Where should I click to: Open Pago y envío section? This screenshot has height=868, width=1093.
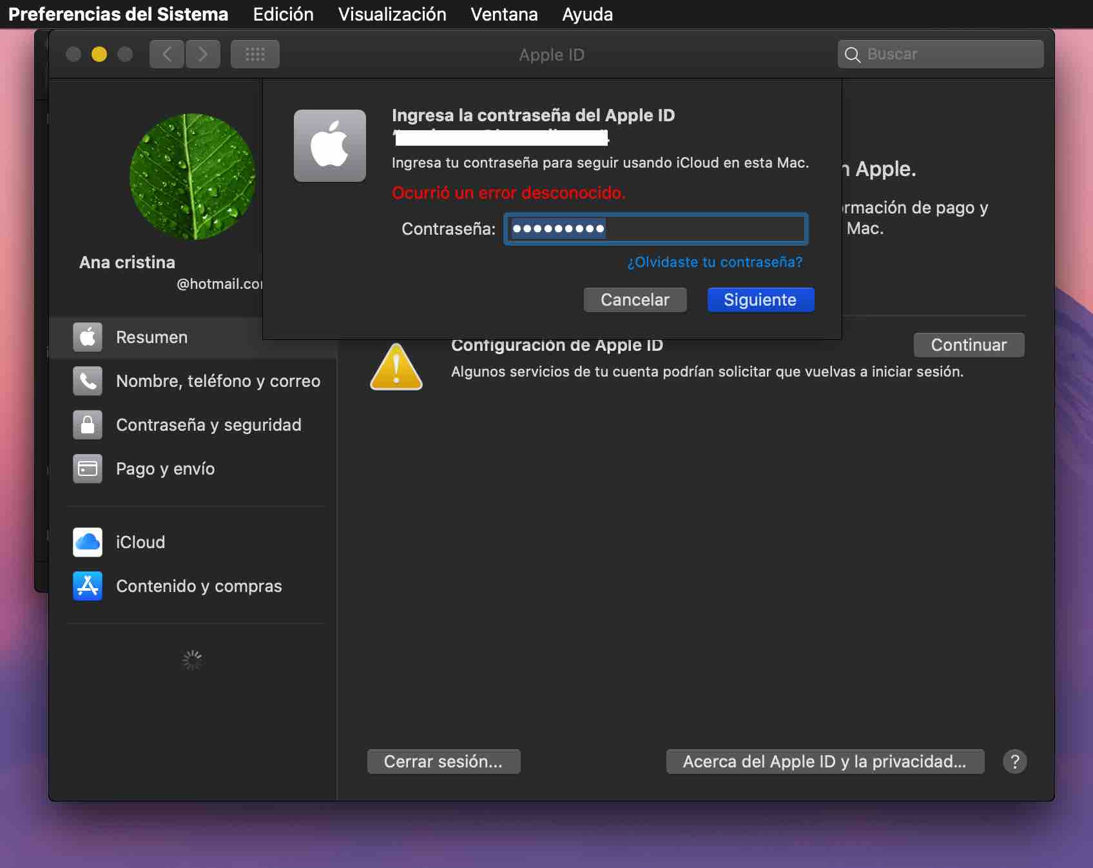(193, 469)
